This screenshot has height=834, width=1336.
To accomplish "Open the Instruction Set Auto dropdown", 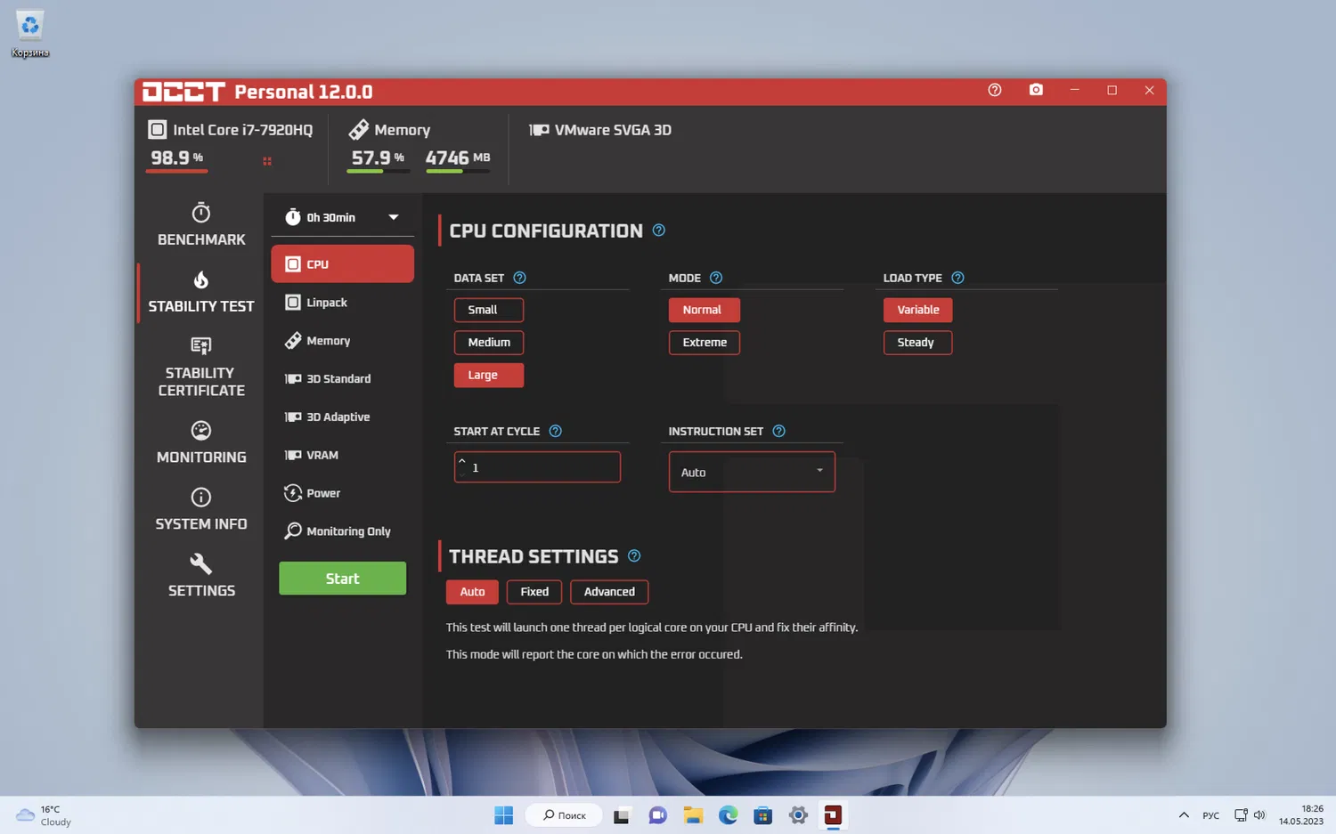I will (x=752, y=472).
